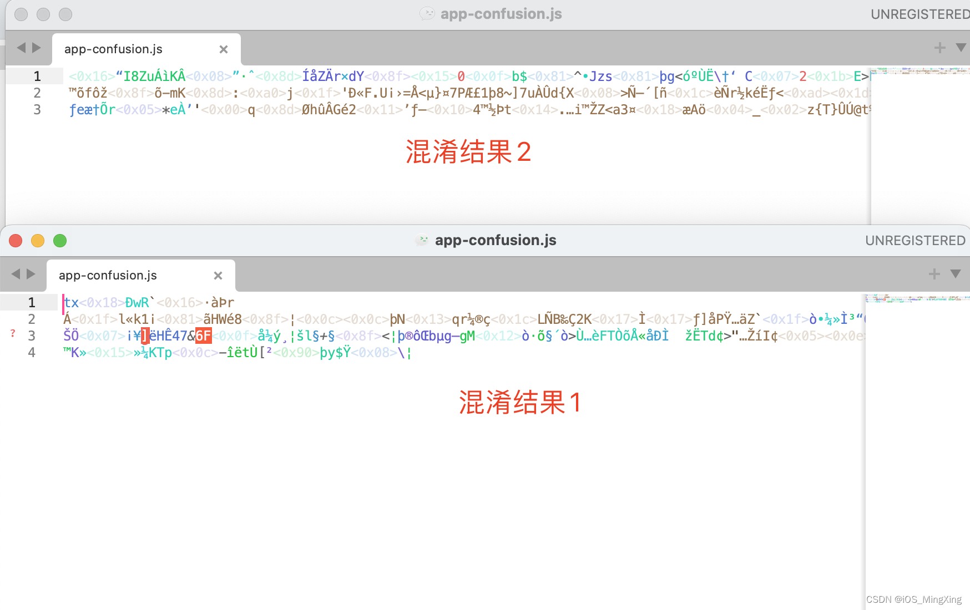The image size is (970, 610).
Task: Click line number 1 in front window gutter
Action: coord(32,302)
